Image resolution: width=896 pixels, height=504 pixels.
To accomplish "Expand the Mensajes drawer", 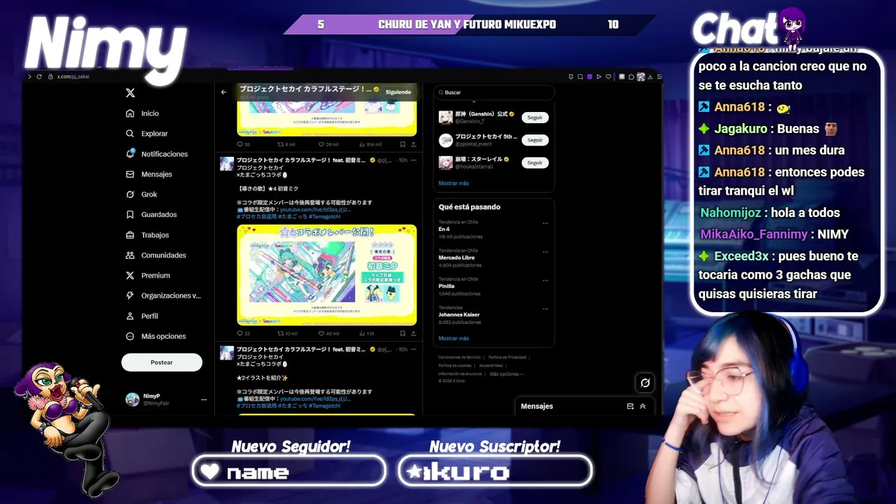I will (643, 406).
